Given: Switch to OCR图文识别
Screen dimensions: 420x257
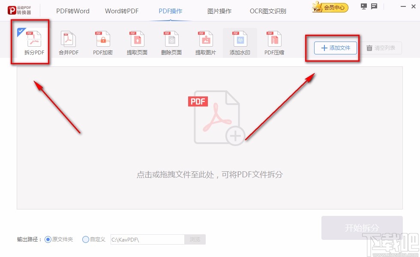Looking at the screenshot, I should 267,11.
